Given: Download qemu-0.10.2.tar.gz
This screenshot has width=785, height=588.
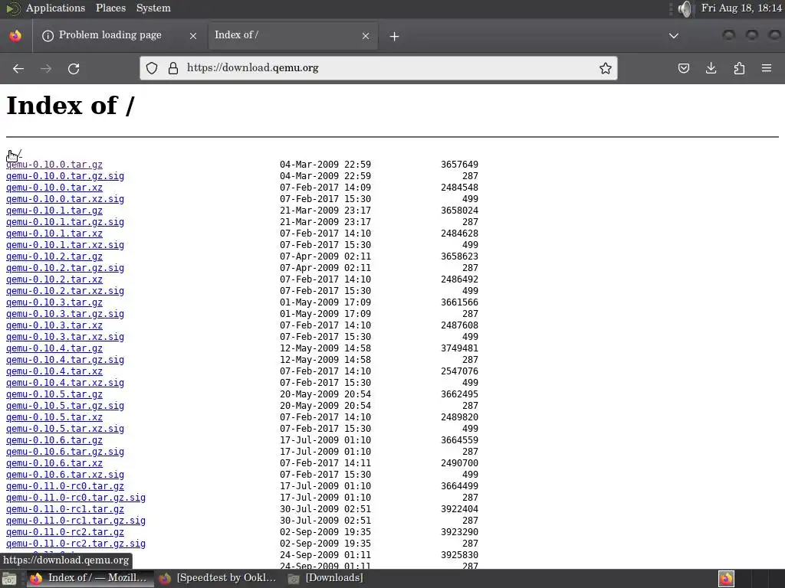Looking at the screenshot, I should click(54, 256).
